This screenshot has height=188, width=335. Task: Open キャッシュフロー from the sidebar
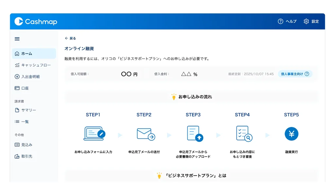point(36,65)
